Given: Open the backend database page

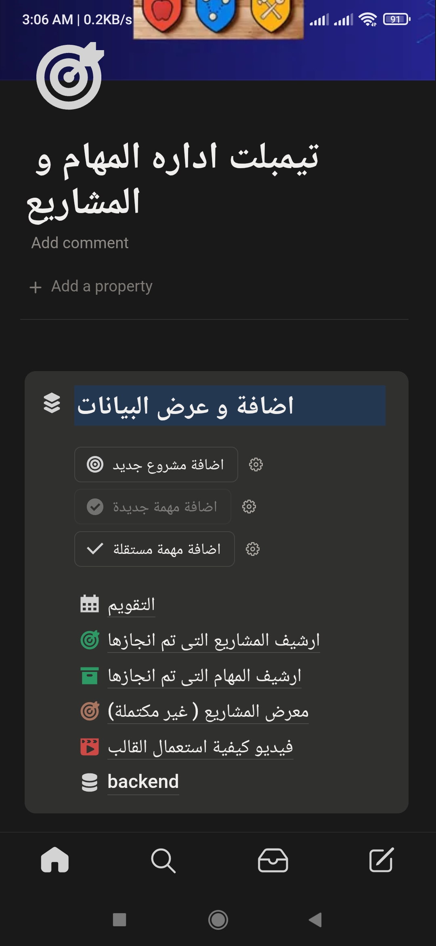Looking at the screenshot, I should tap(143, 782).
